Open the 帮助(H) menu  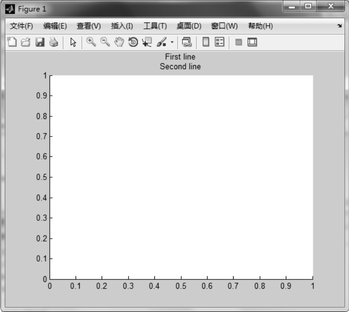pos(261,26)
